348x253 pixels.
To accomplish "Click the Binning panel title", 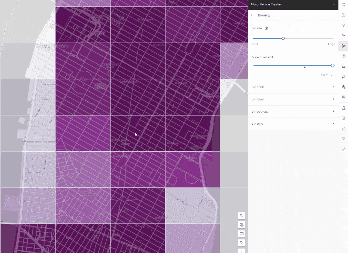I will point(264,15).
